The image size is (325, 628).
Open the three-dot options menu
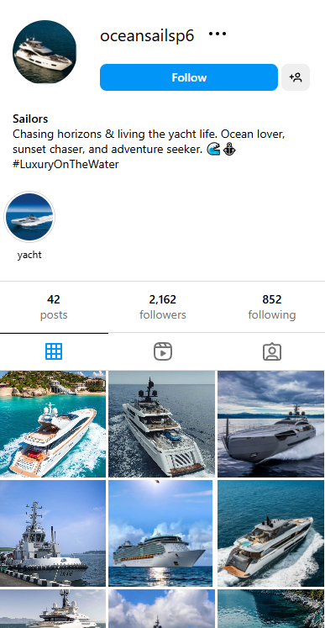click(218, 34)
